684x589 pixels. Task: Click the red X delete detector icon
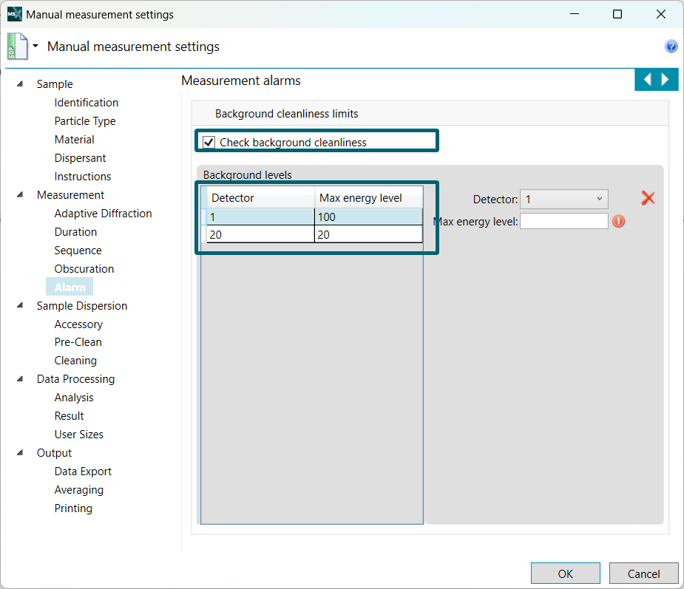tap(648, 198)
